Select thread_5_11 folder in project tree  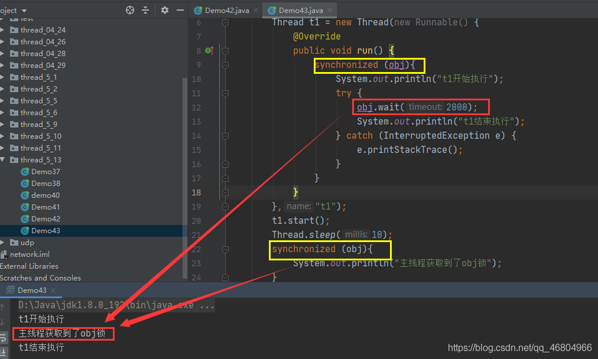[41, 148]
